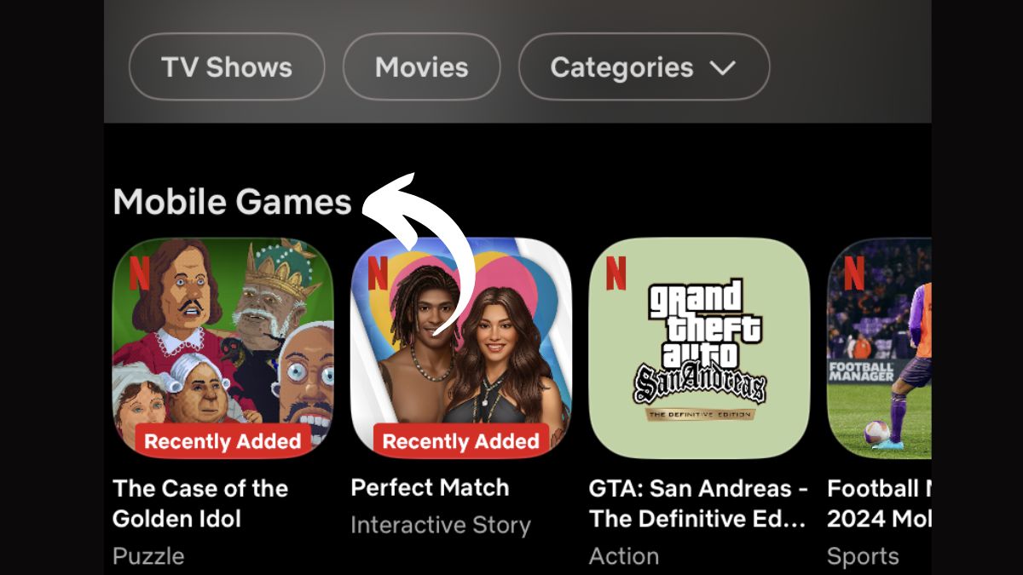
Task: Click GTA: San Andreas title text
Action: [698, 503]
